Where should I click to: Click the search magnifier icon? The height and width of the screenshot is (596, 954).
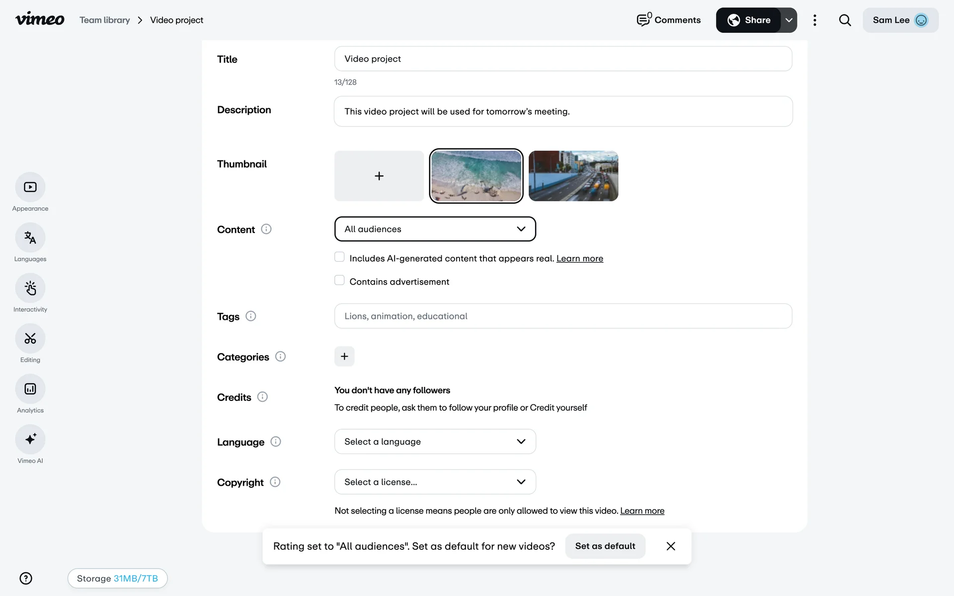[x=845, y=20]
